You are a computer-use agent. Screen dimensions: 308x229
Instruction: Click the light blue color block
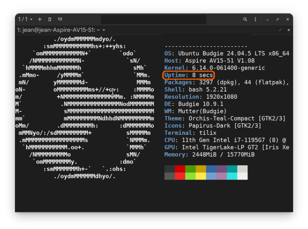tap(211, 176)
